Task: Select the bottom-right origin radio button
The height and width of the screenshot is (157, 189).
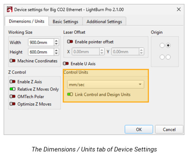Action: coord(168,57)
